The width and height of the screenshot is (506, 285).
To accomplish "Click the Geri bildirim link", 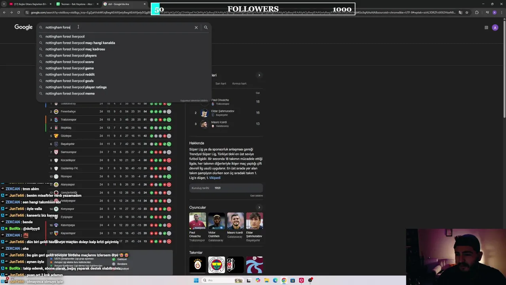I will [256, 196].
